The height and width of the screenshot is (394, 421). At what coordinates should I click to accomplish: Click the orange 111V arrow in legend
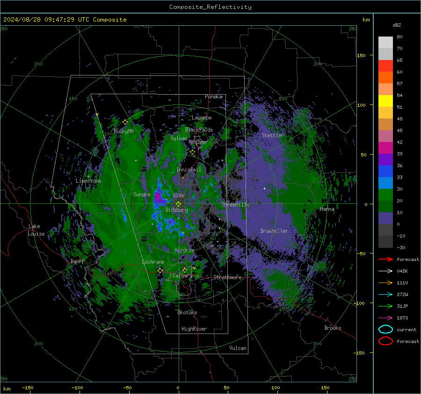point(385,282)
